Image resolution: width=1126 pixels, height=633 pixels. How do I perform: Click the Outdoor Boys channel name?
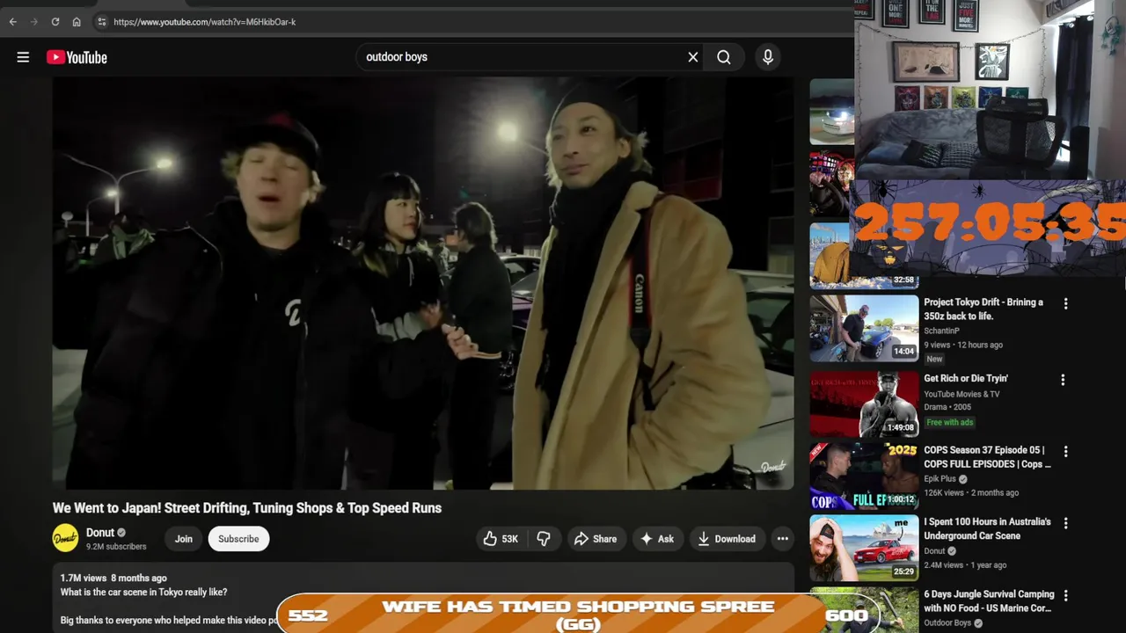(947, 623)
